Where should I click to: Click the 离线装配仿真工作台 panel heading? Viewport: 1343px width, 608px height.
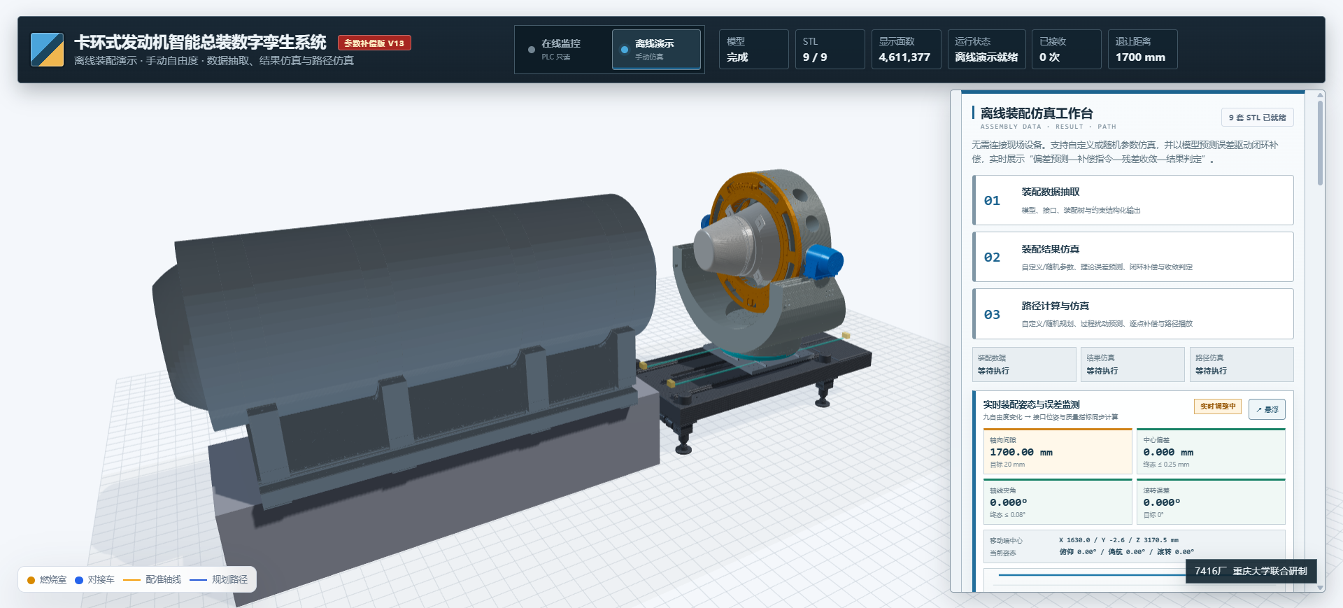click(x=1036, y=113)
